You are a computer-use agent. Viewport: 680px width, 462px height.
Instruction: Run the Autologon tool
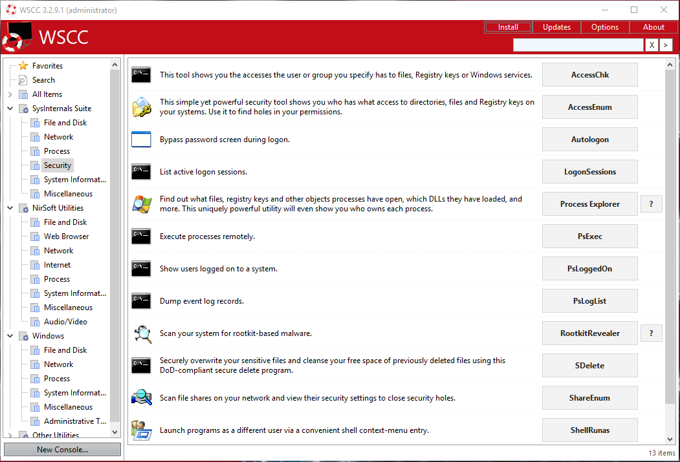coord(590,140)
